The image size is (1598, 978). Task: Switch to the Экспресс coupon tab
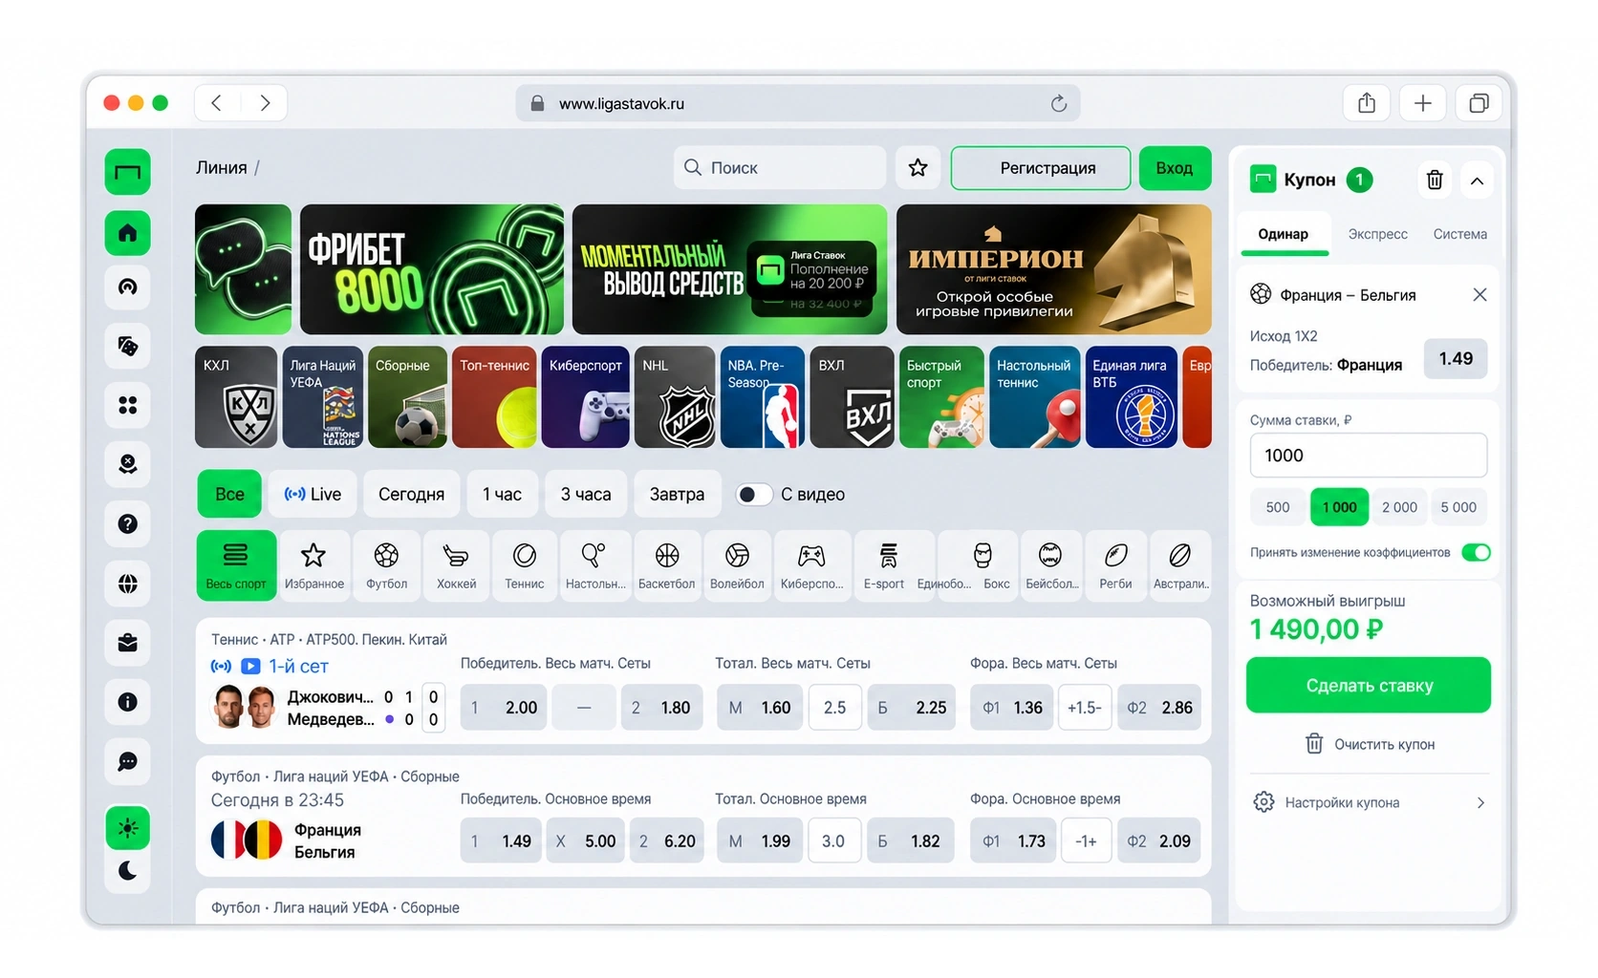pos(1377,234)
